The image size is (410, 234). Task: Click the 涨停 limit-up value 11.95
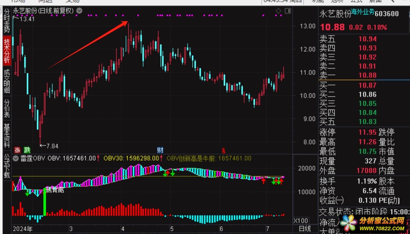(367, 132)
